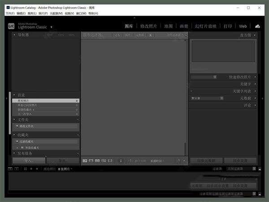Screen dimensions: 269x202
Task: Open the 文件(F) menu
Action: click(x=10, y=13)
